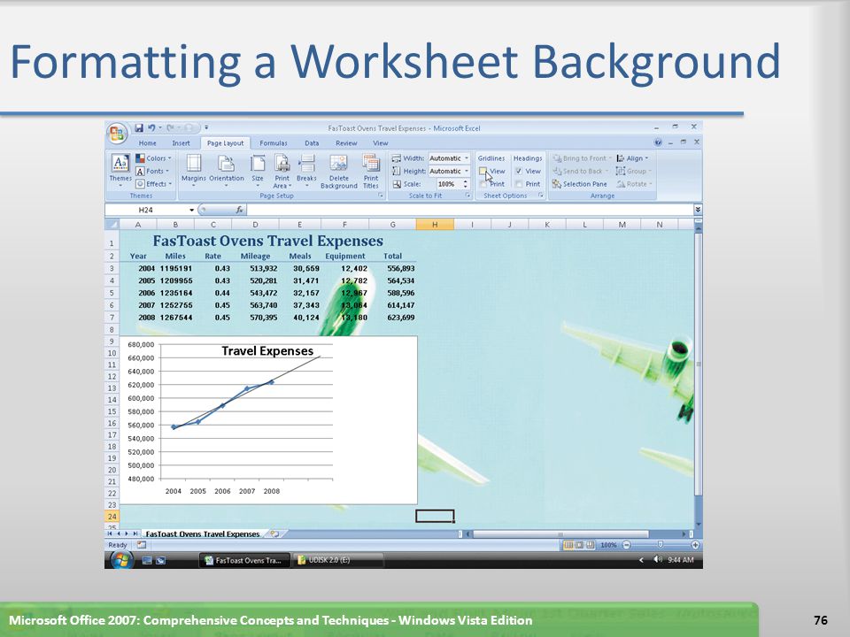The image size is (850, 637).
Task: Click the 100% zoom level button
Action: pyautogui.click(x=608, y=545)
